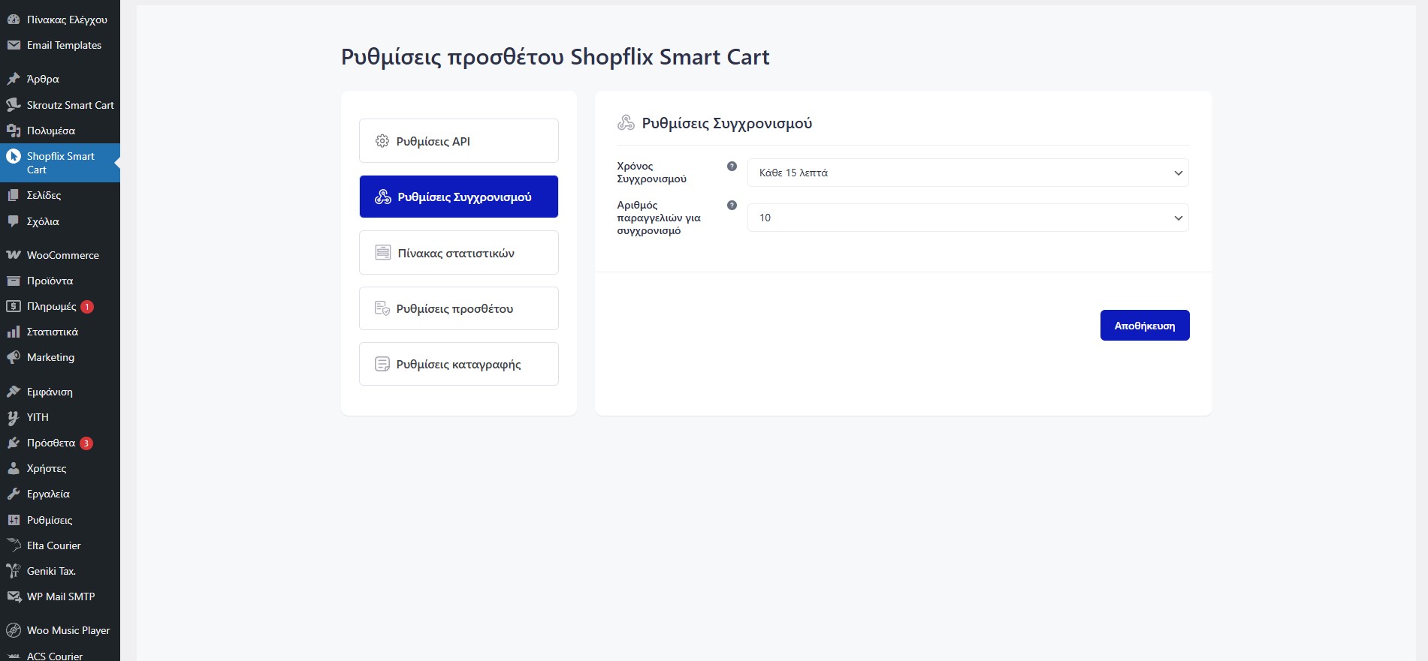Click the WP Mail SMTP sidebar icon

point(14,596)
